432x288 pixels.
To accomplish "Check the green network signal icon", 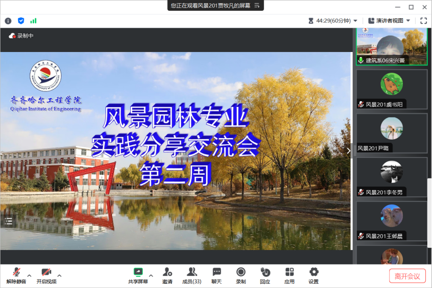I will coord(33,21).
